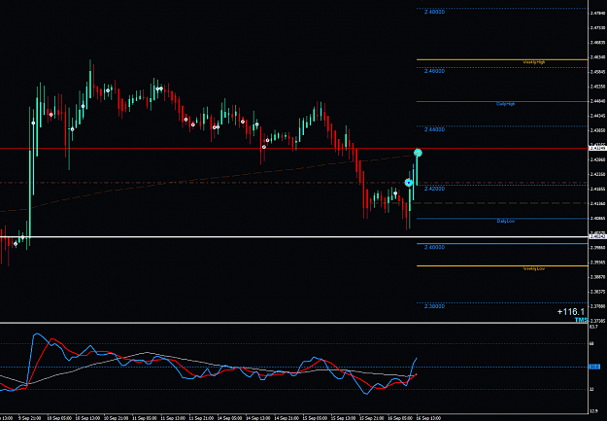Click the 14 Sep 05:00 time label
Viewport: 607px width, 421px height.
(x=229, y=418)
